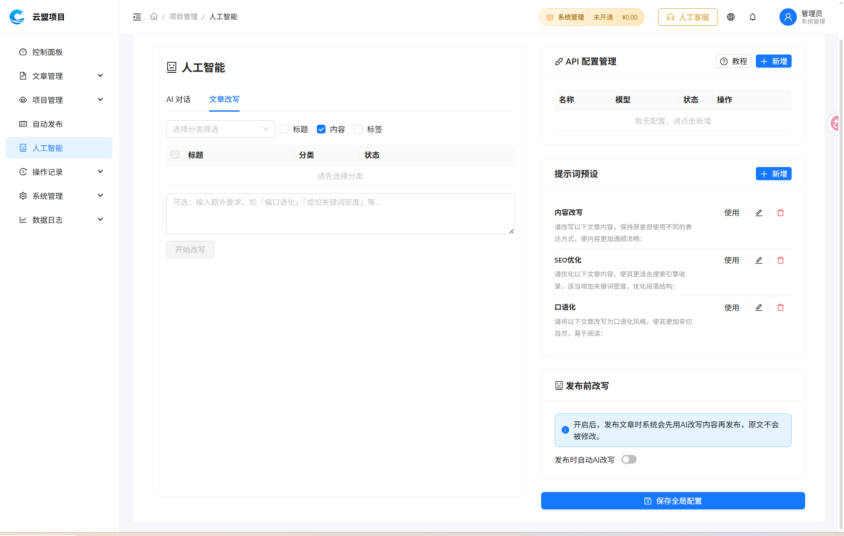Open 自动发布 in sidebar

pos(59,124)
